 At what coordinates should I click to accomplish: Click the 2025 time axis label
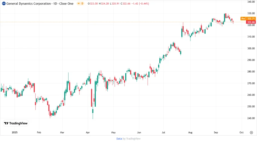[x=15, y=133]
